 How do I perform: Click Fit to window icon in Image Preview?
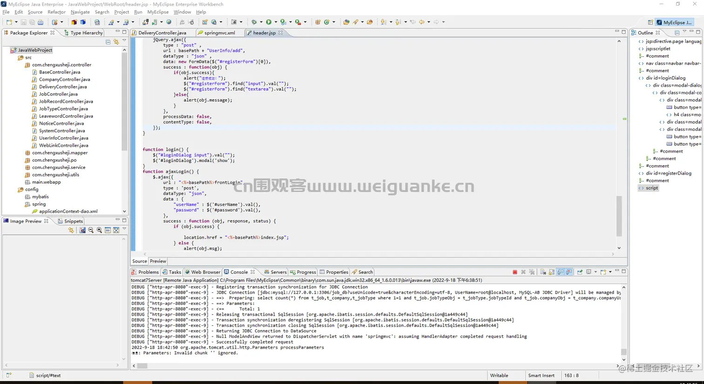coord(116,230)
